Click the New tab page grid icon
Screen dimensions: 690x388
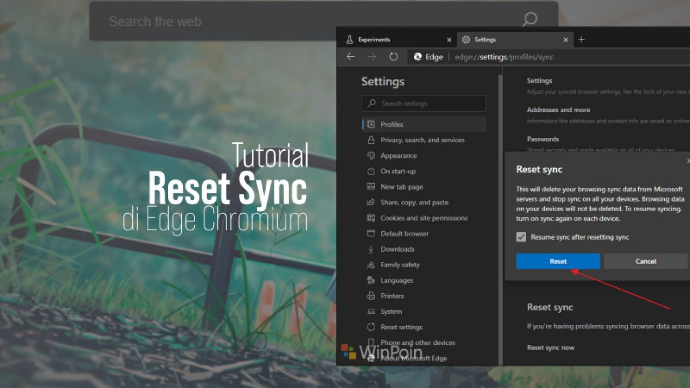pyautogui.click(x=371, y=187)
